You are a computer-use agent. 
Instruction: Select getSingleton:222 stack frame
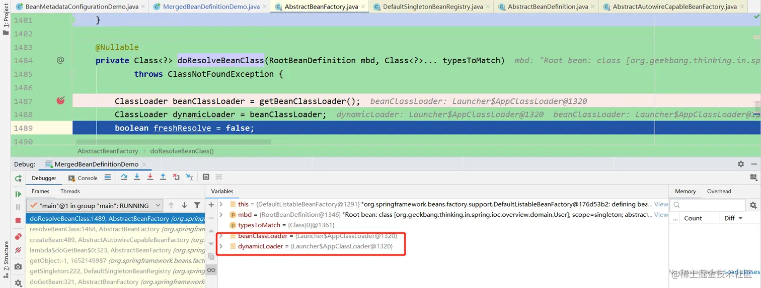pos(115,271)
